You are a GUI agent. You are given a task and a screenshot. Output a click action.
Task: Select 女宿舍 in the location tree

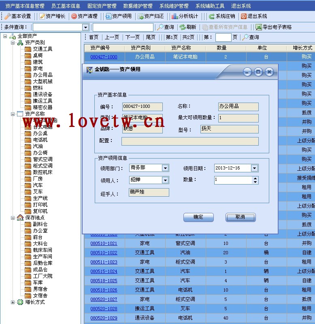pyautogui.click(x=40, y=296)
